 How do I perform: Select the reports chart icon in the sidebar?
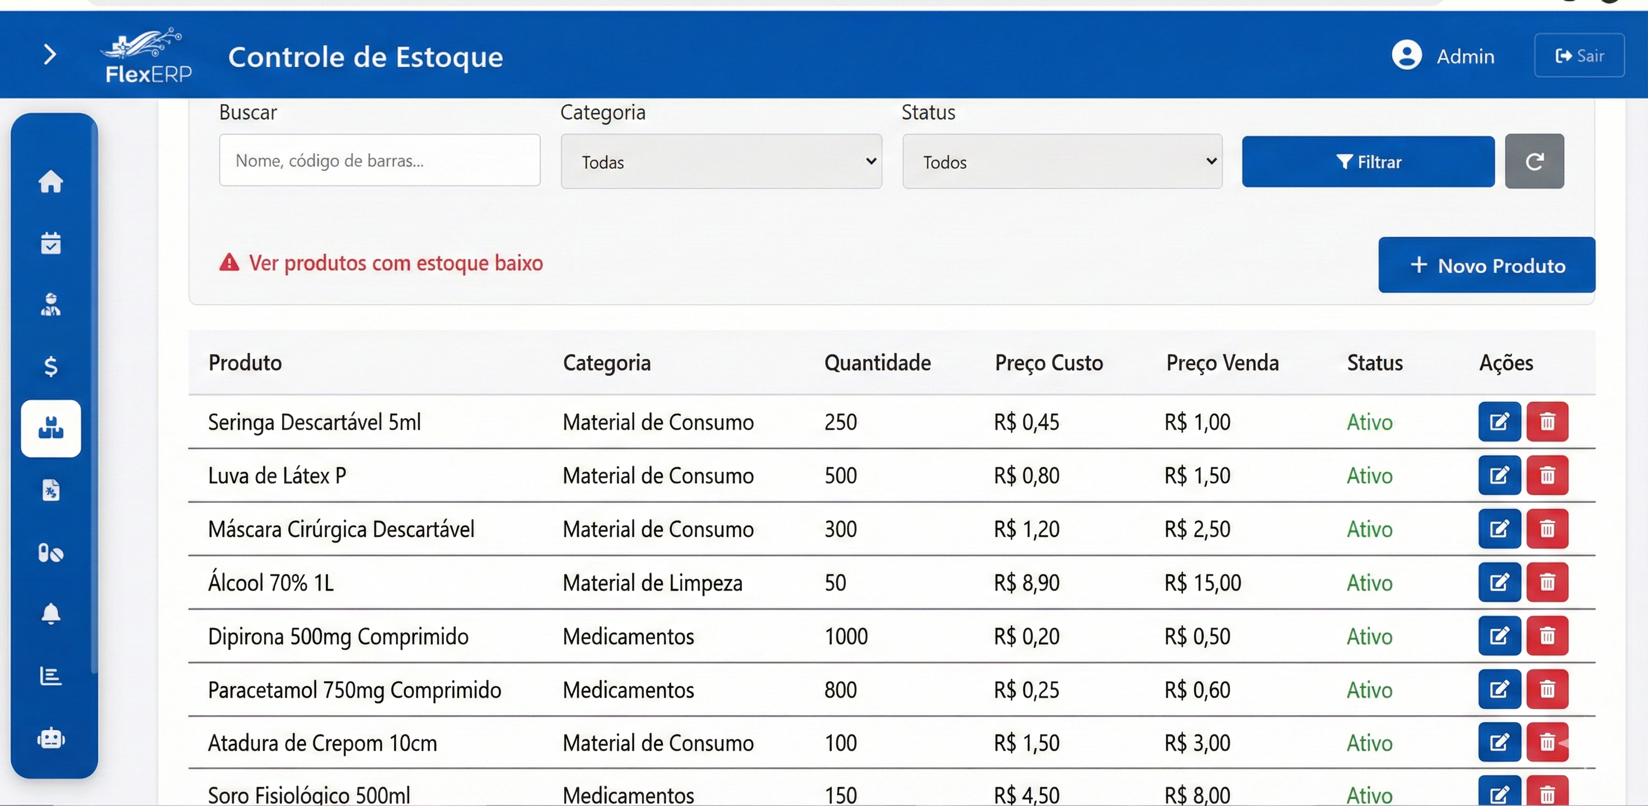(51, 676)
